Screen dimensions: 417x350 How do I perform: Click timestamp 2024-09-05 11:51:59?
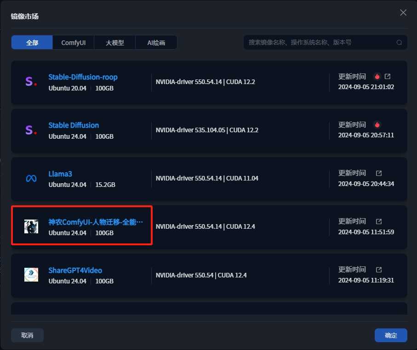pos(366,232)
